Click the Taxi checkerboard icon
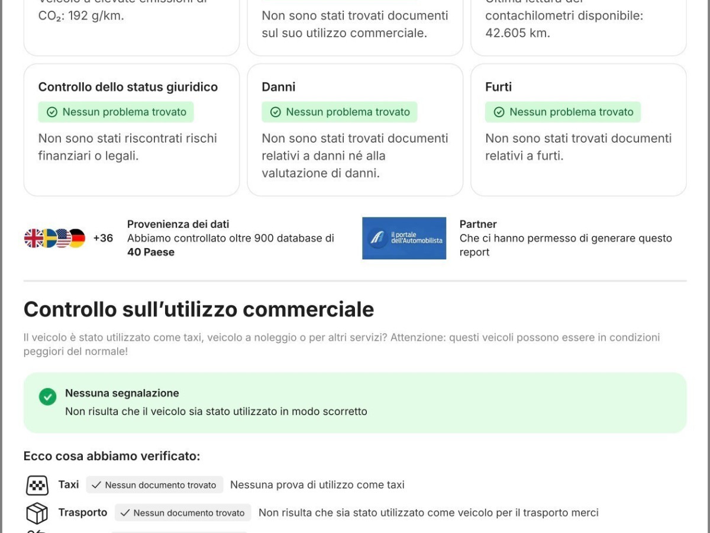 37,485
